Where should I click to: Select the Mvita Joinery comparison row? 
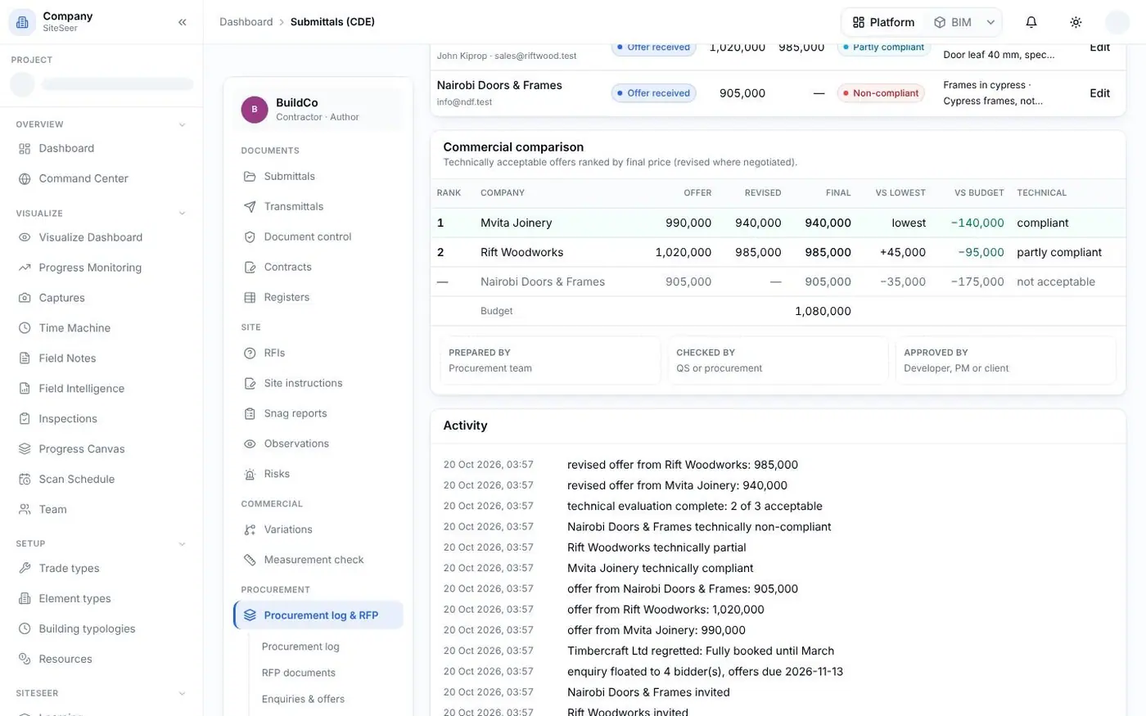778,223
